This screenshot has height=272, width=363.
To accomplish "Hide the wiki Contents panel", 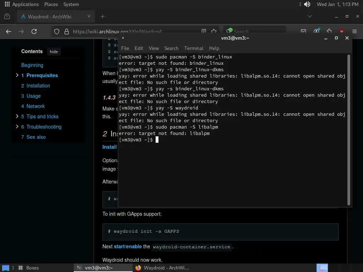I will 54,52.
